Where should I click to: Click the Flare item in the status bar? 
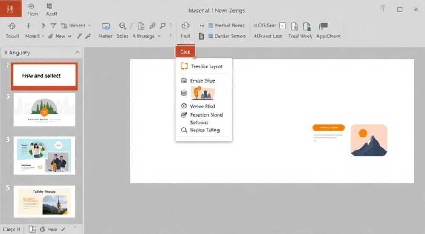(x=49, y=229)
